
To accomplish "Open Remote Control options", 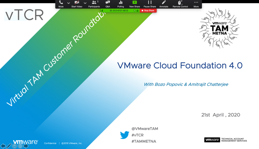I will point(180,4).
